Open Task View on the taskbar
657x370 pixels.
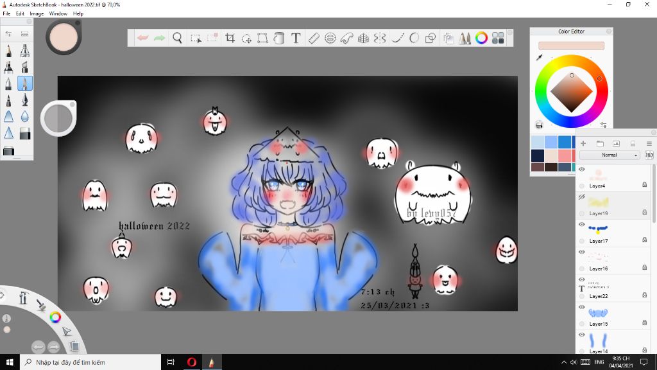(x=171, y=362)
